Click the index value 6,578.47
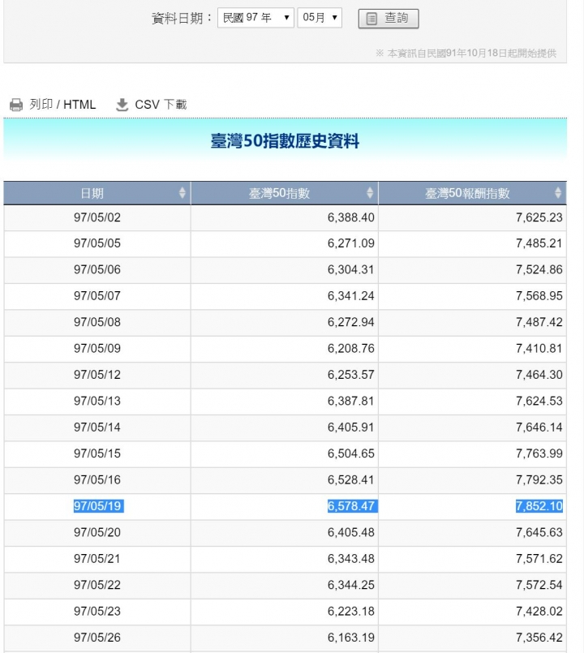 (352, 506)
